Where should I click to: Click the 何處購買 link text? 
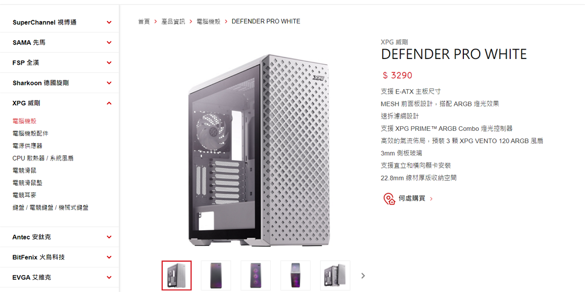tap(412, 199)
